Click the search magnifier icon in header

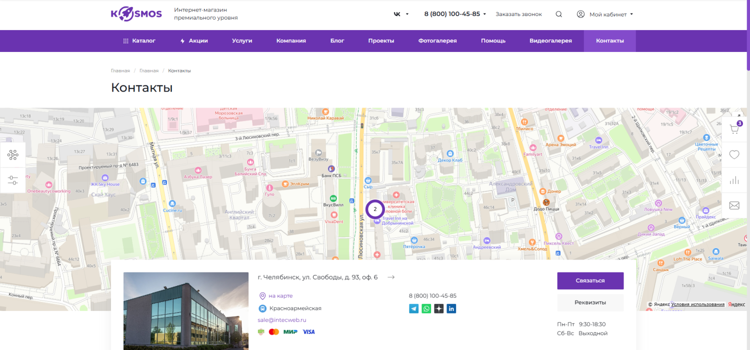click(559, 14)
